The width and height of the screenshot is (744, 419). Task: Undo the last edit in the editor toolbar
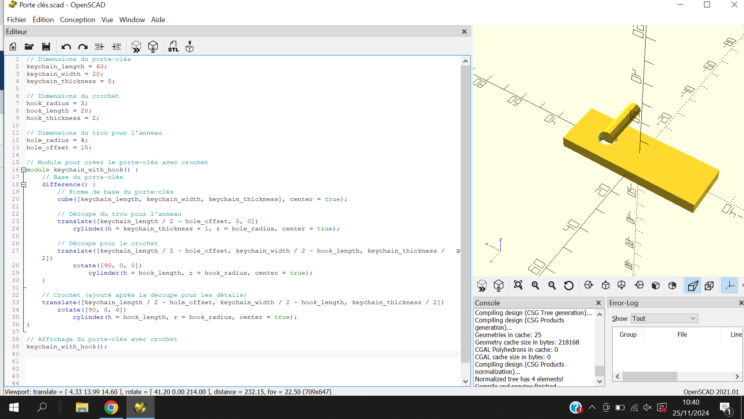click(66, 47)
